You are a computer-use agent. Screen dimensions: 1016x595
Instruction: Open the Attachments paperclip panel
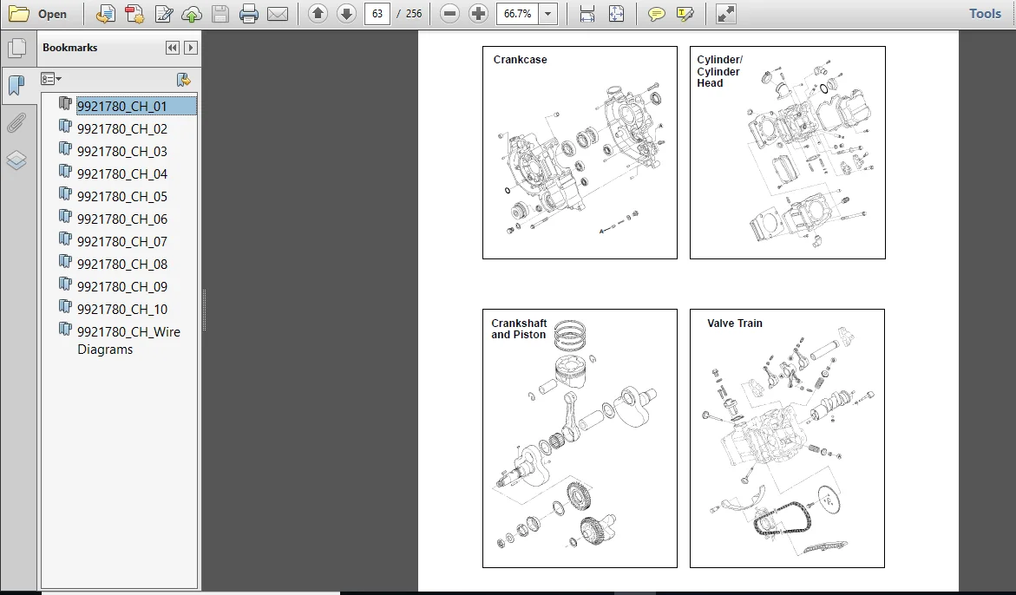tap(16, 122)
